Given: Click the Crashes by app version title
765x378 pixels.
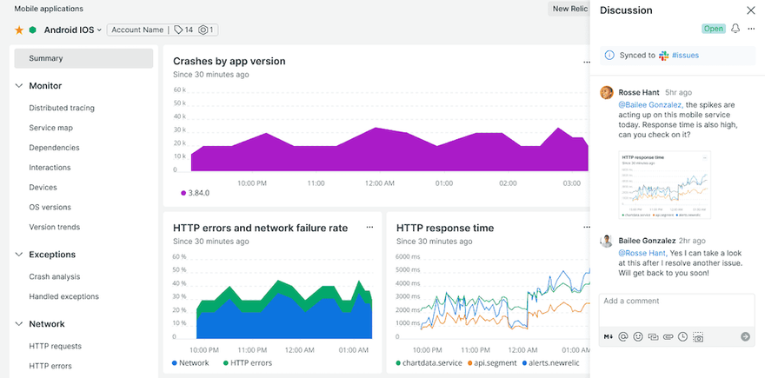Looking at the screenshot, I should 229,61.
